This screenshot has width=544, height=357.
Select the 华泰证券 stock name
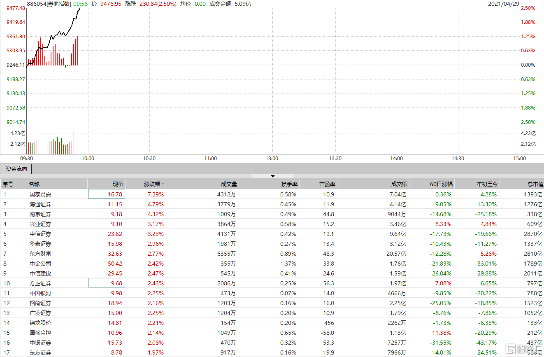40,244
